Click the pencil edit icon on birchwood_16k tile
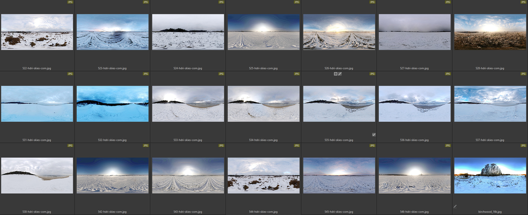 pyautogui.click(x=455, y=206)
